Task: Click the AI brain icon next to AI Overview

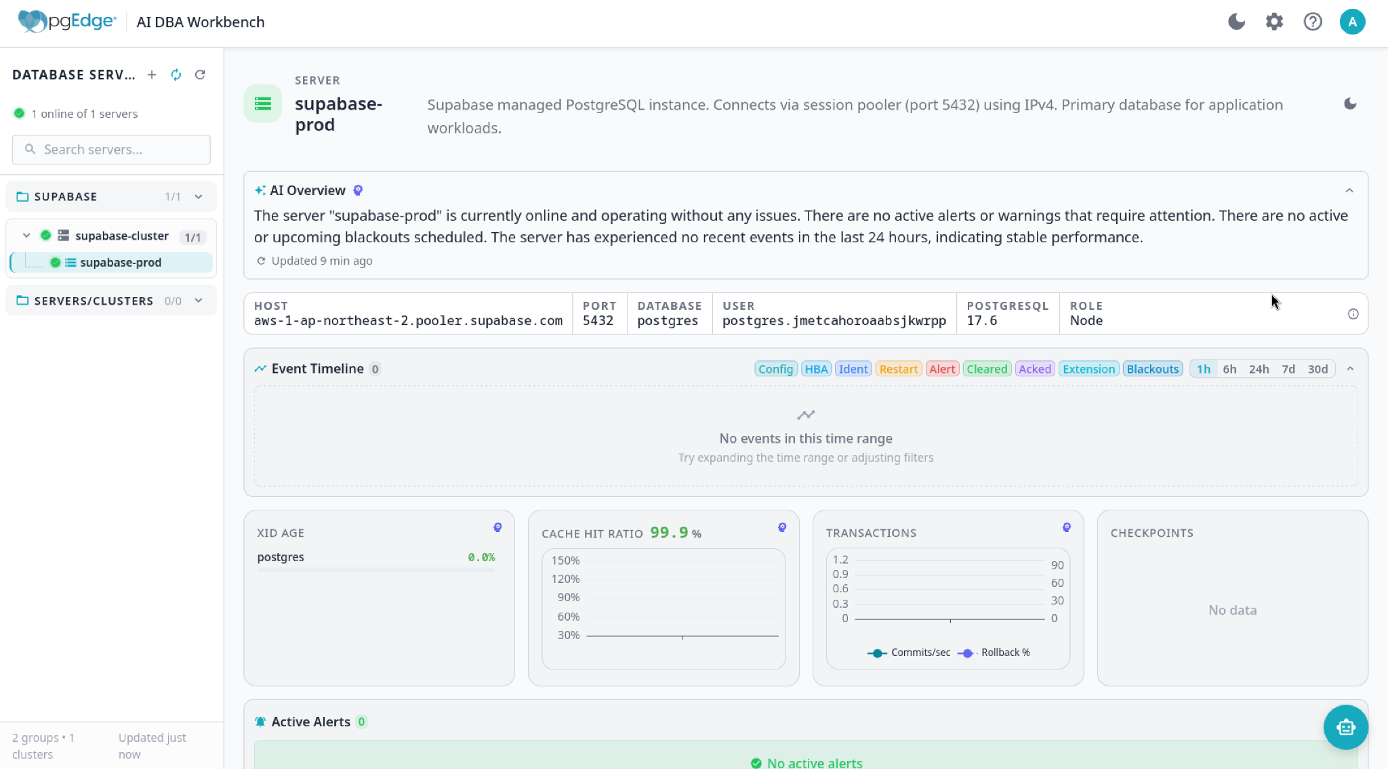Action: coord(358,190)
